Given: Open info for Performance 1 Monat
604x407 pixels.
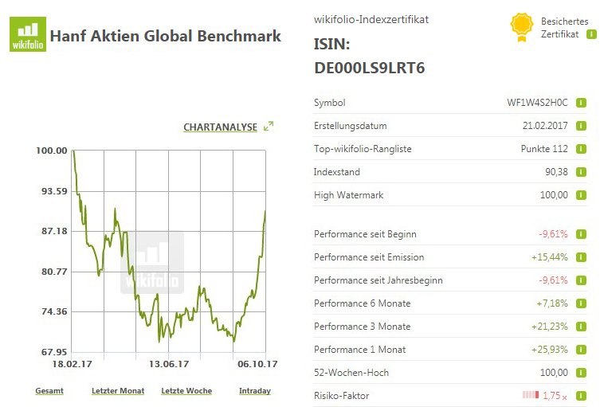Looking at the screenshot, I should point(582,350).
